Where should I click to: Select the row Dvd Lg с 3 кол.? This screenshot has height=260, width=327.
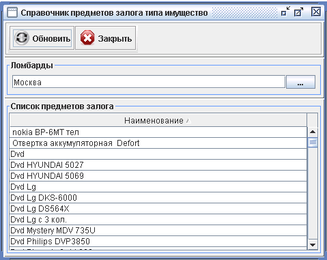pyautogui.click(x=158, y=220)
